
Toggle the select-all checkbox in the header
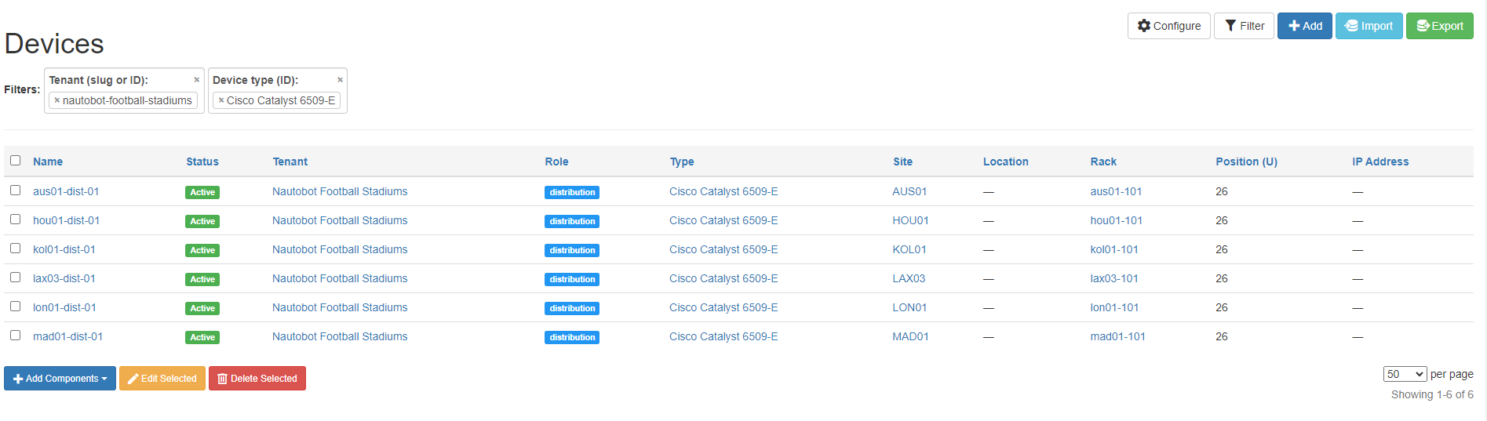tap(15, 161)
